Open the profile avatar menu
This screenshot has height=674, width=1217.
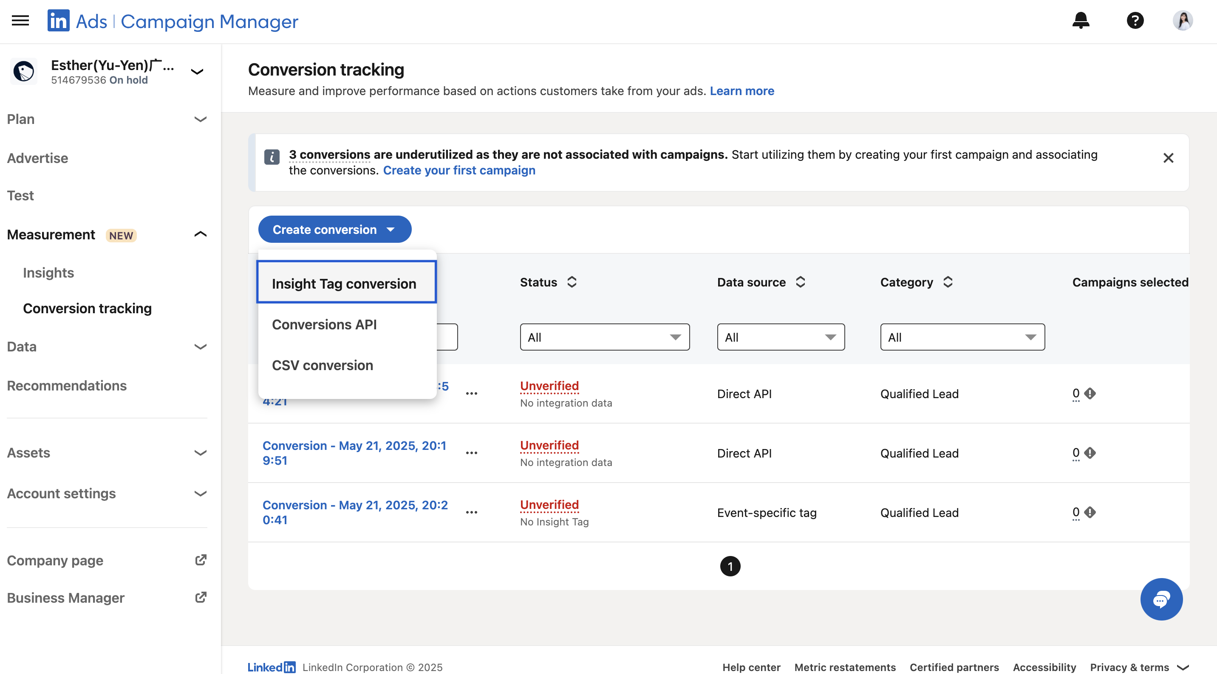[1183, 20]
